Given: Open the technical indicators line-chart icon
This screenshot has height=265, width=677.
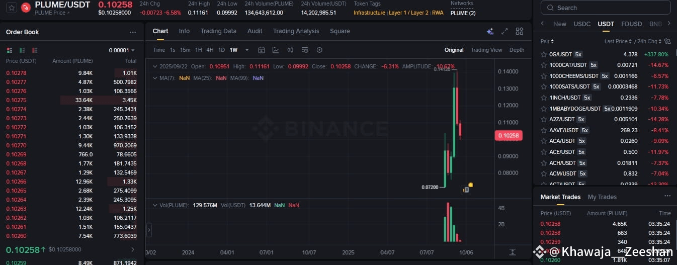Looking at the screenshot, I should tap(276, 50).
